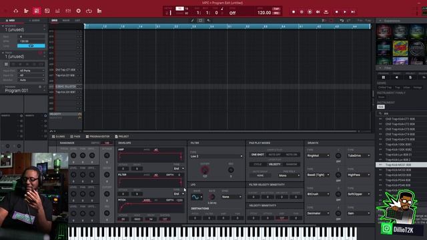The width and height of the screenshot is (427, 240).
Task: Click the Redo arrow icon
Action: (x=348, y=21)
